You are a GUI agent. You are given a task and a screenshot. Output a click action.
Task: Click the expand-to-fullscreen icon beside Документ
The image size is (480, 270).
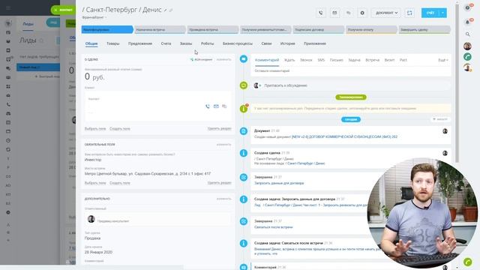409,13
